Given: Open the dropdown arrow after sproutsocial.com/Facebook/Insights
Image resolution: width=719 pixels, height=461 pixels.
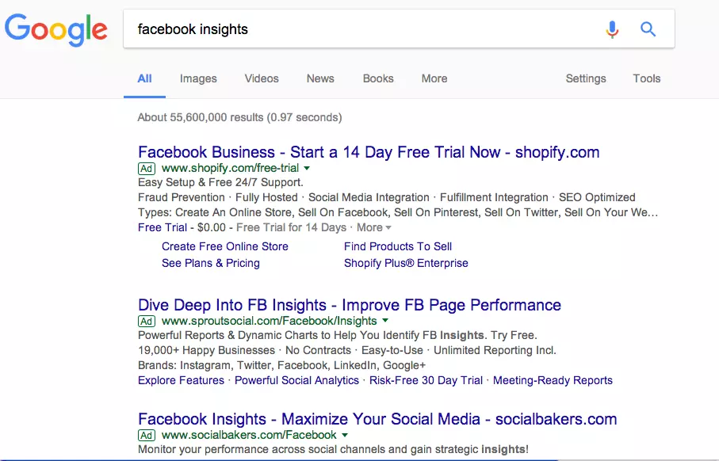Looking at the screenshot, I should pos(385,321).
